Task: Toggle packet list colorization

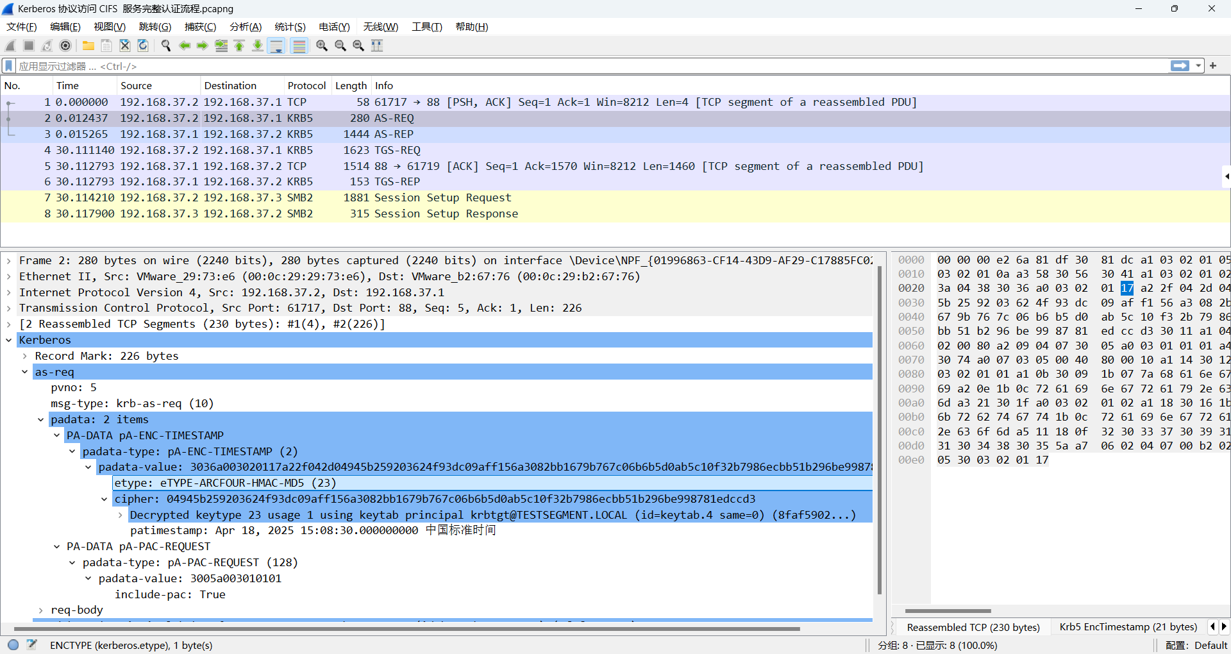Action: 299,46
